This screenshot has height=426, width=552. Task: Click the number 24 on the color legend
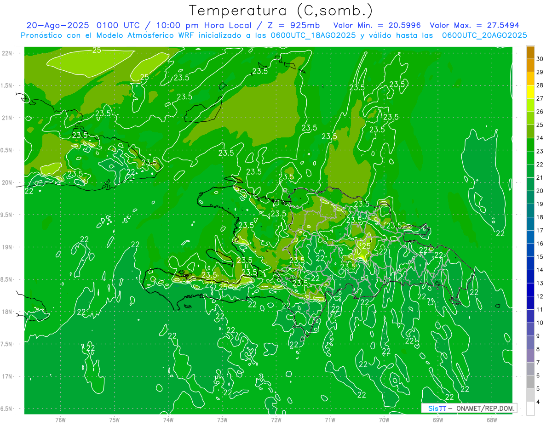540,138
